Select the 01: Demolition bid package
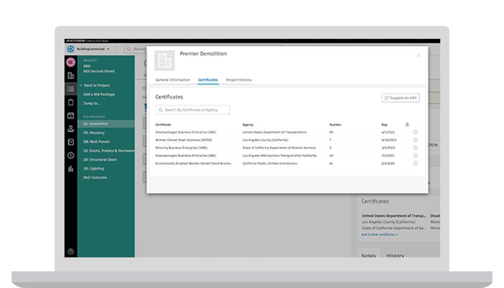504x288 pixels. point(106,124)
